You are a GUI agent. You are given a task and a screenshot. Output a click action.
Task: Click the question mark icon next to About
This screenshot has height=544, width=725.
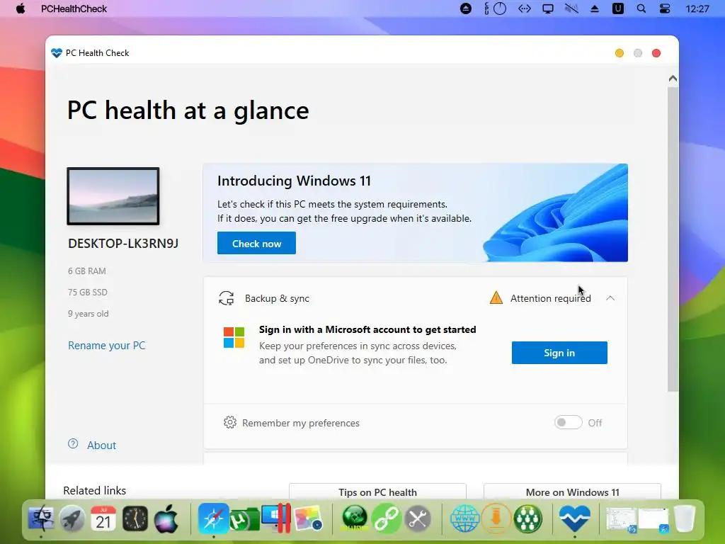click(x=73, y=443)
